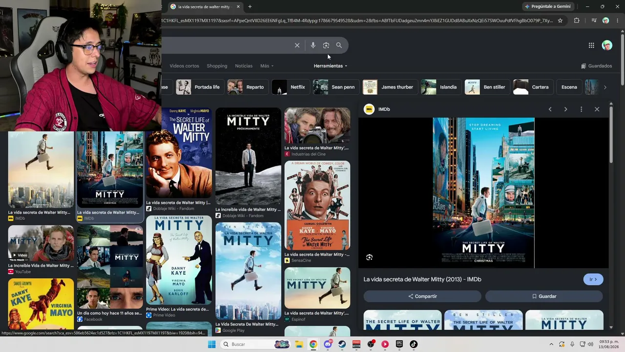
Task: Click the Ir button to visit IMDb
Action: (x=593, y=280)
